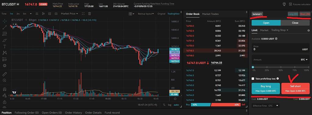
Task: Switch chart to TradingView view
Action: point(174,14)
